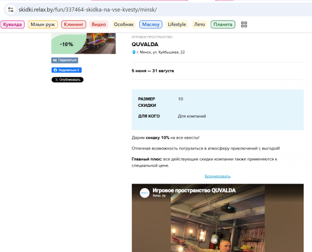
Task: Click the РАЗМЕР СКИДКИ label
Action: (147, 102)
